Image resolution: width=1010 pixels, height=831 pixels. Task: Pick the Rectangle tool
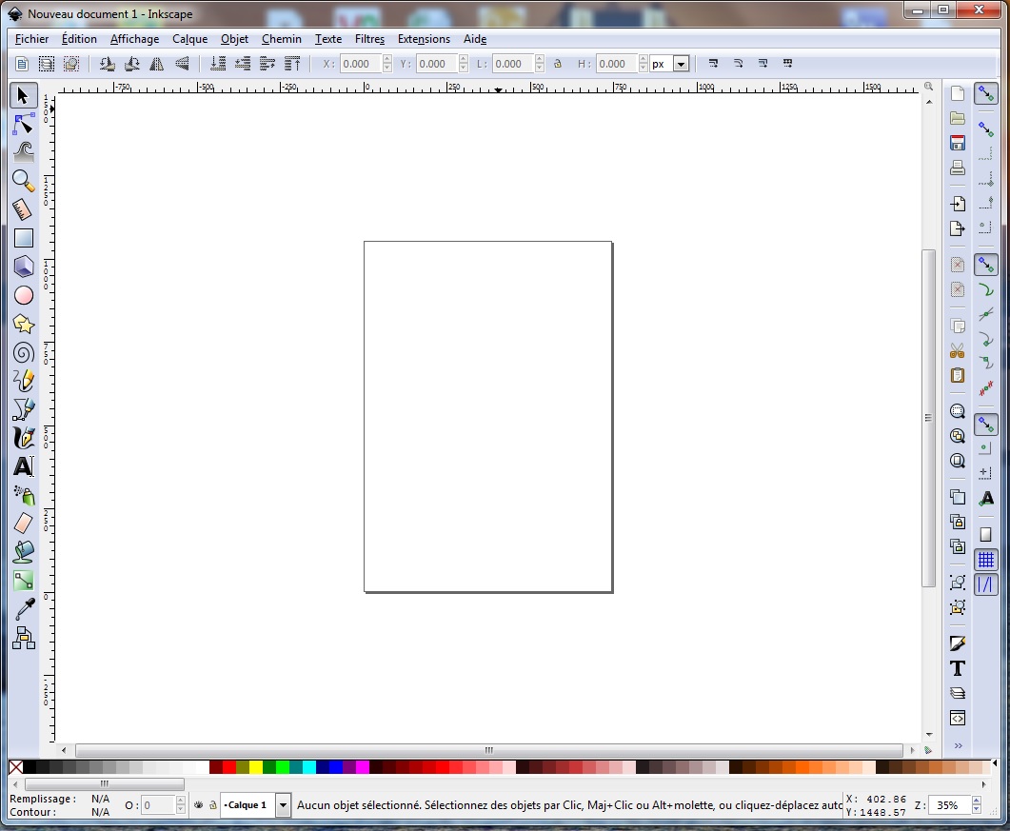pyautogui.click(x=23, y=238)
